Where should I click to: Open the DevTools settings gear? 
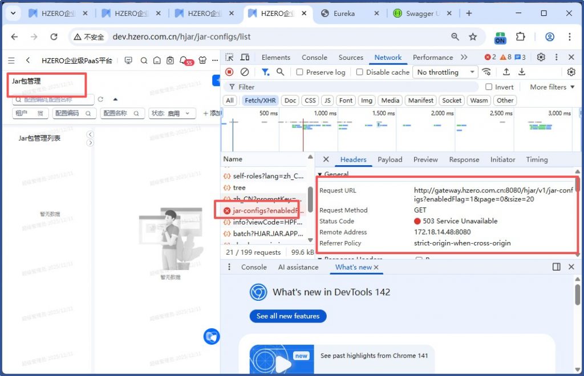541,58
